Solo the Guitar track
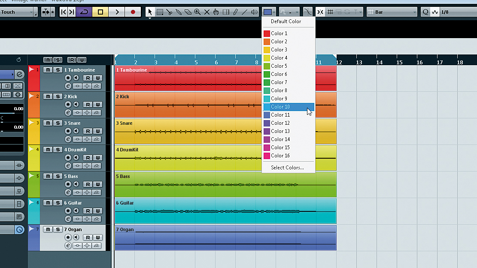The width and height of the screenshot is (477, 268). (58, 203)
